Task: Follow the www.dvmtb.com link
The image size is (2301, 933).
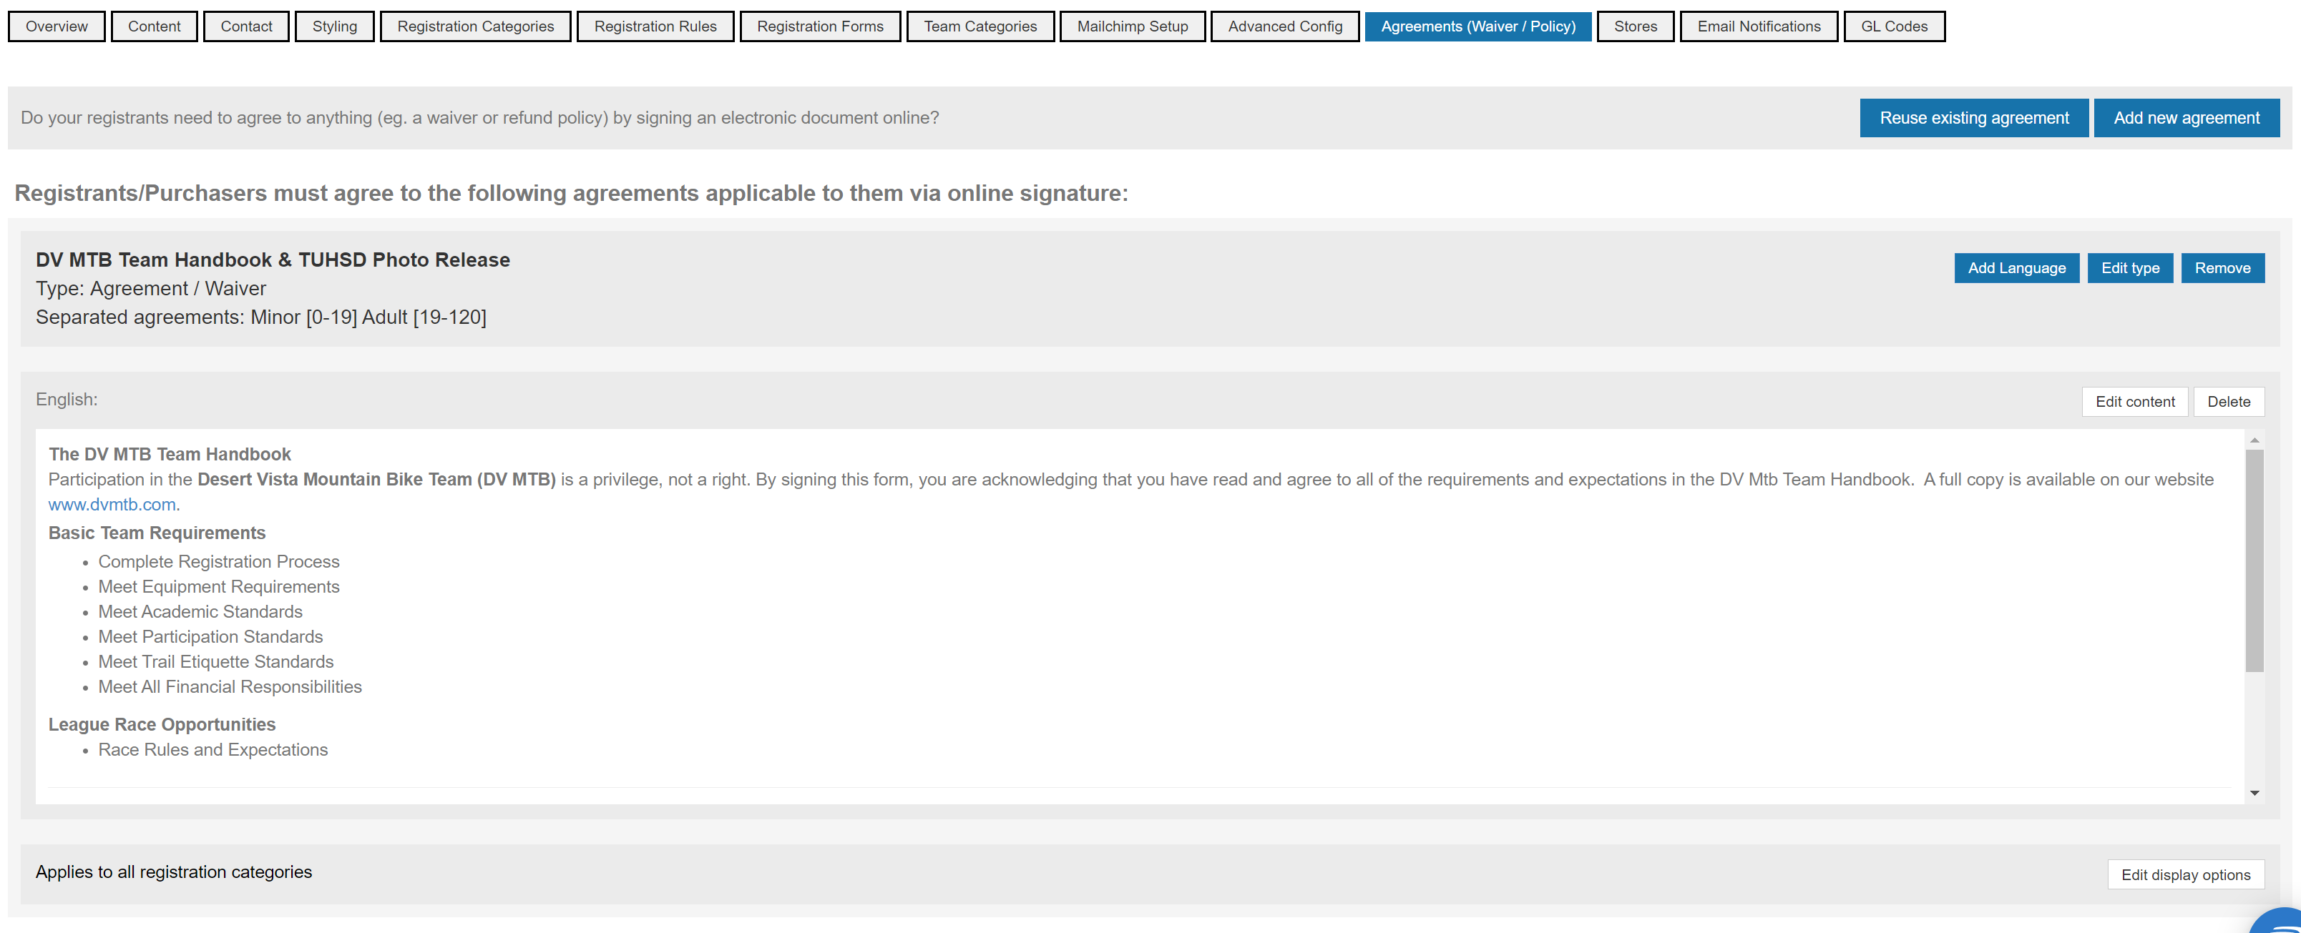Action: point(112,505)
